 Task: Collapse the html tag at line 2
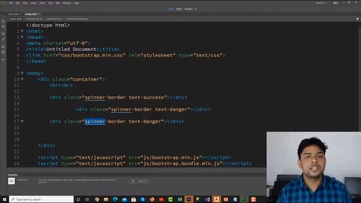pyautogui.click(x=22, y=31)
